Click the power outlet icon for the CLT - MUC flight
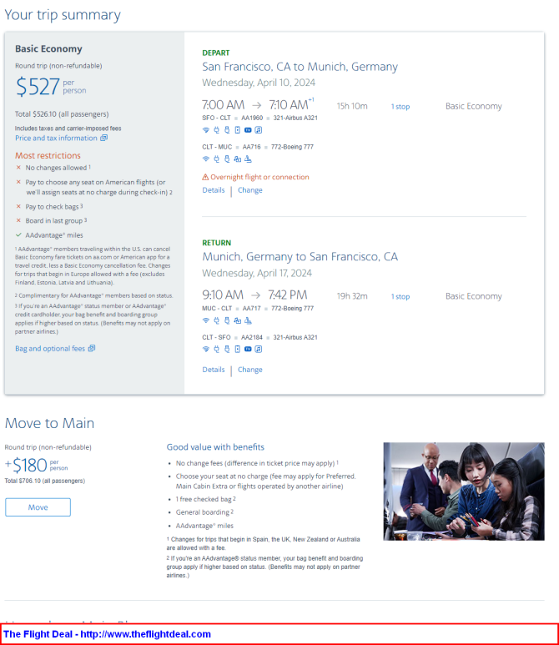The height and width of the screenshot is (645, 559). coord(216,159)
